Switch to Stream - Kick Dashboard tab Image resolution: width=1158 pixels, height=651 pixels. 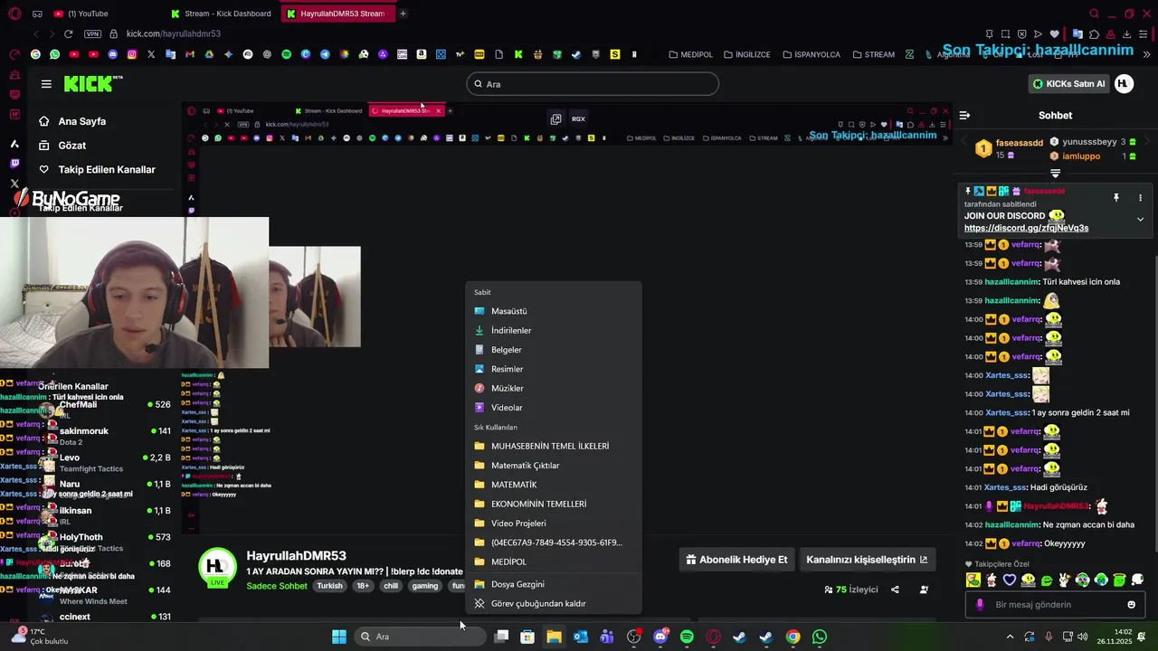pos(223,14)
